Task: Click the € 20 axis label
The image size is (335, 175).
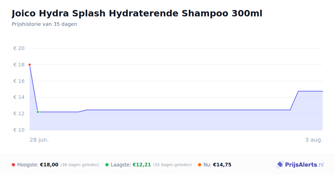Action: pos(19,48)
